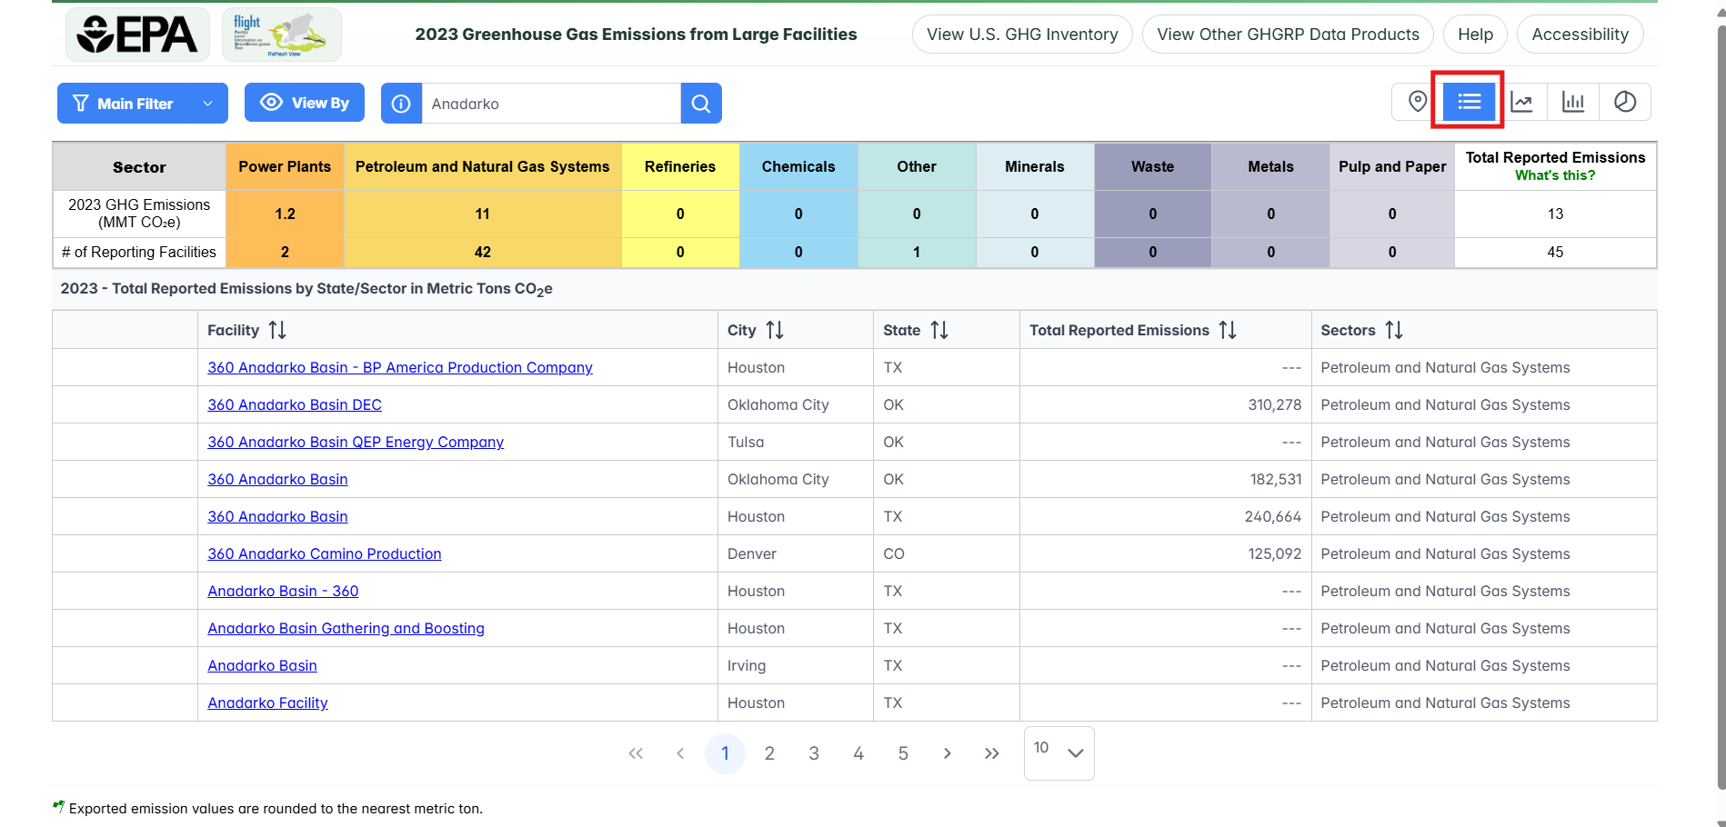Open the rows-per-page dropdown showing 10
This screenshot has height=827, width=1726.
[1059, 752]
